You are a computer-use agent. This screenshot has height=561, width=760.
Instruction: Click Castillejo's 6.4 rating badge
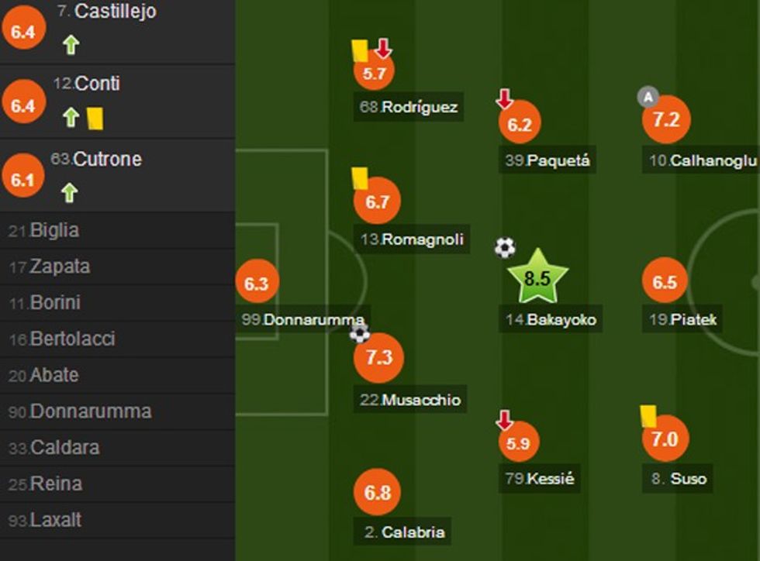[24, 30]
